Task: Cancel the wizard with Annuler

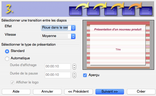Action: point(47,92)
